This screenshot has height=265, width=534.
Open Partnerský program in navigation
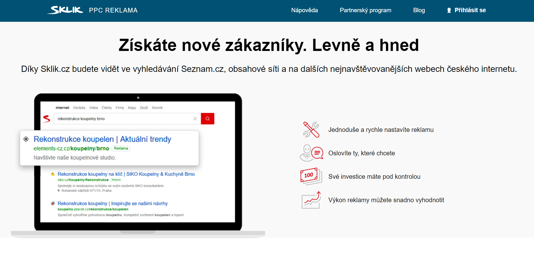click(365, 10)
